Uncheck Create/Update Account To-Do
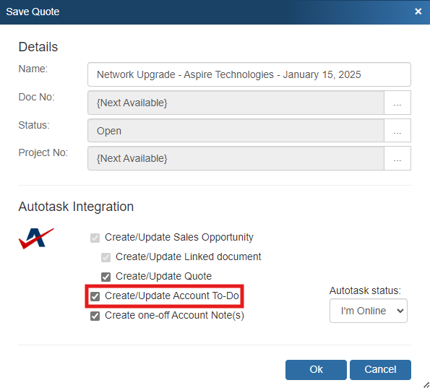This screenshot has height=388, width=430. pos(95,296)
